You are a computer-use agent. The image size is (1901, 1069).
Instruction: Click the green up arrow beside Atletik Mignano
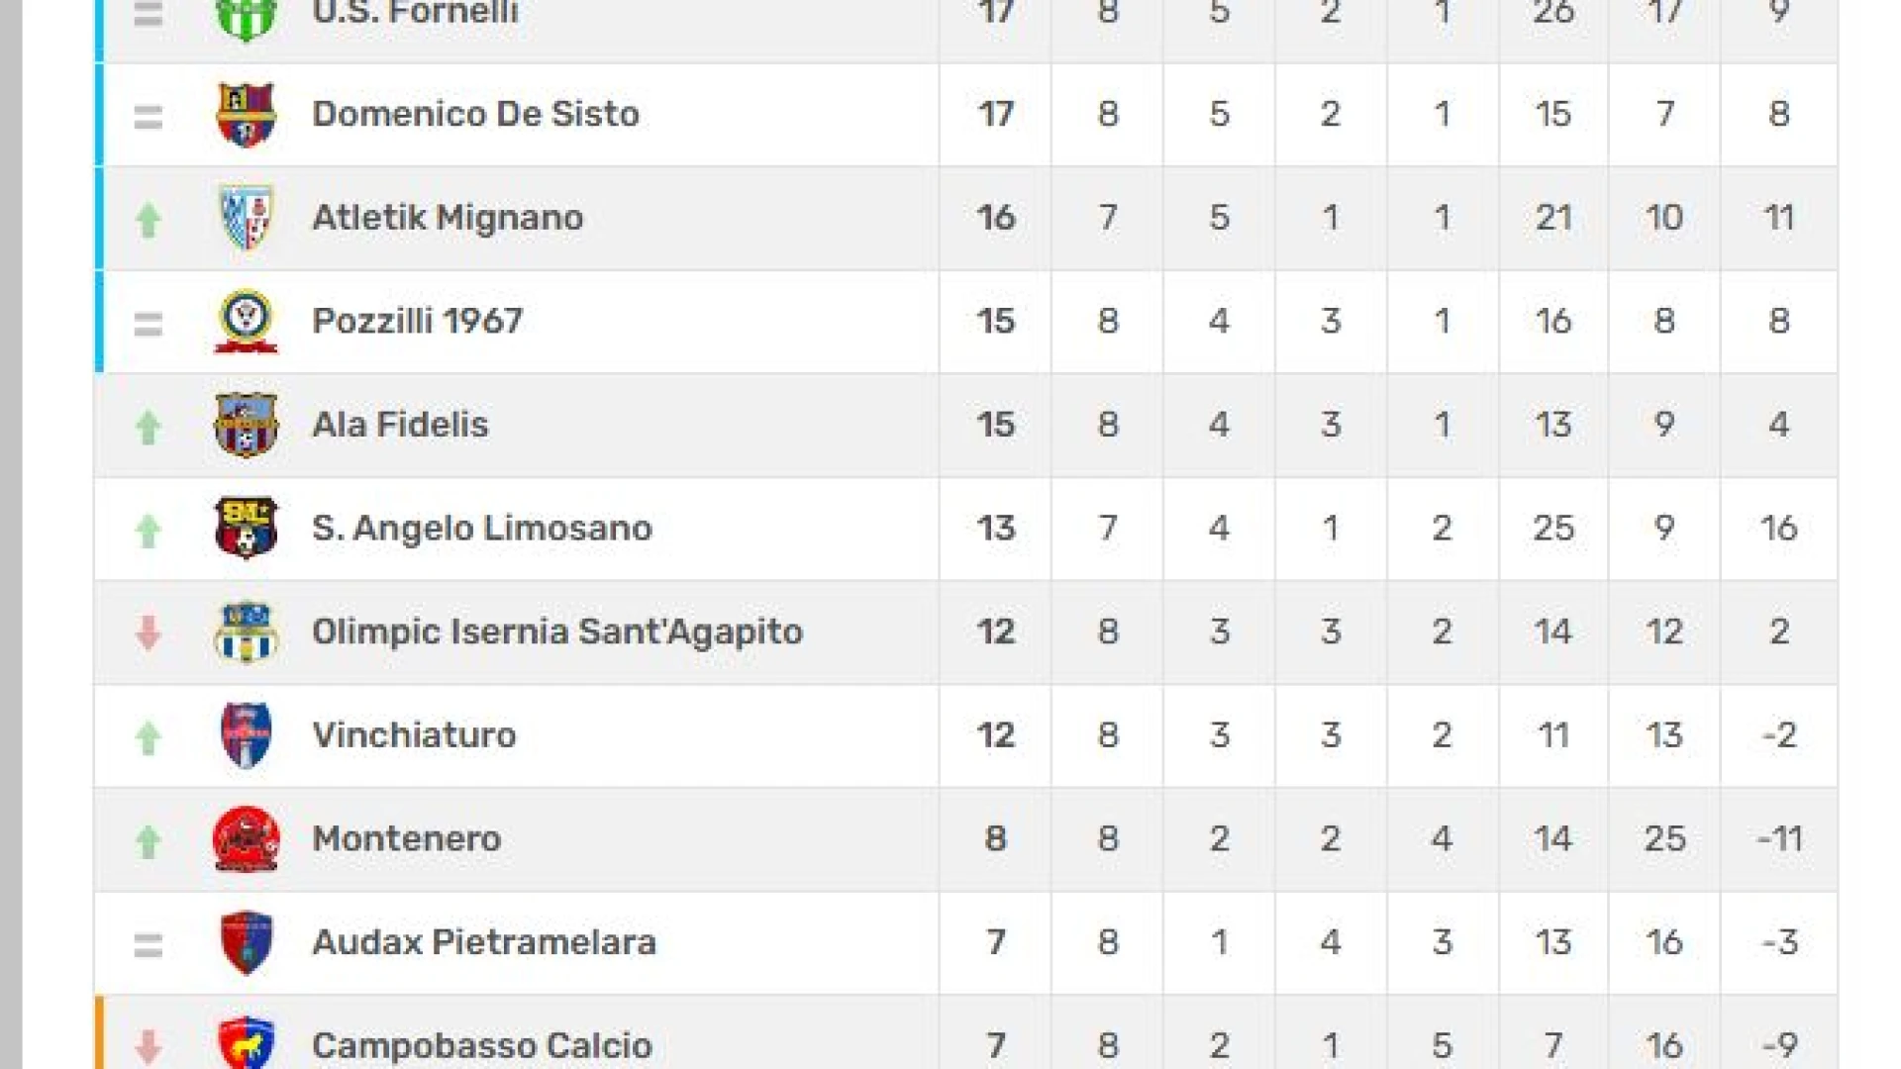[149, 220]
